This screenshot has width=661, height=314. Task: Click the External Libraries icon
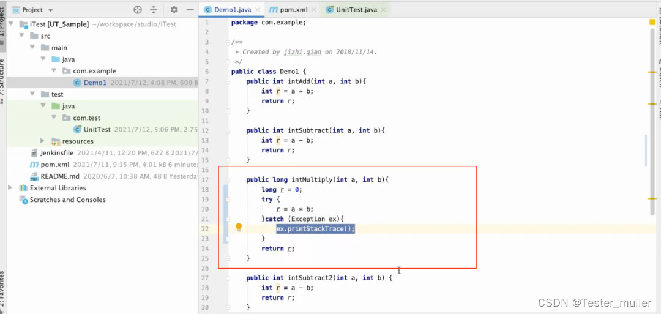(23, 188)
